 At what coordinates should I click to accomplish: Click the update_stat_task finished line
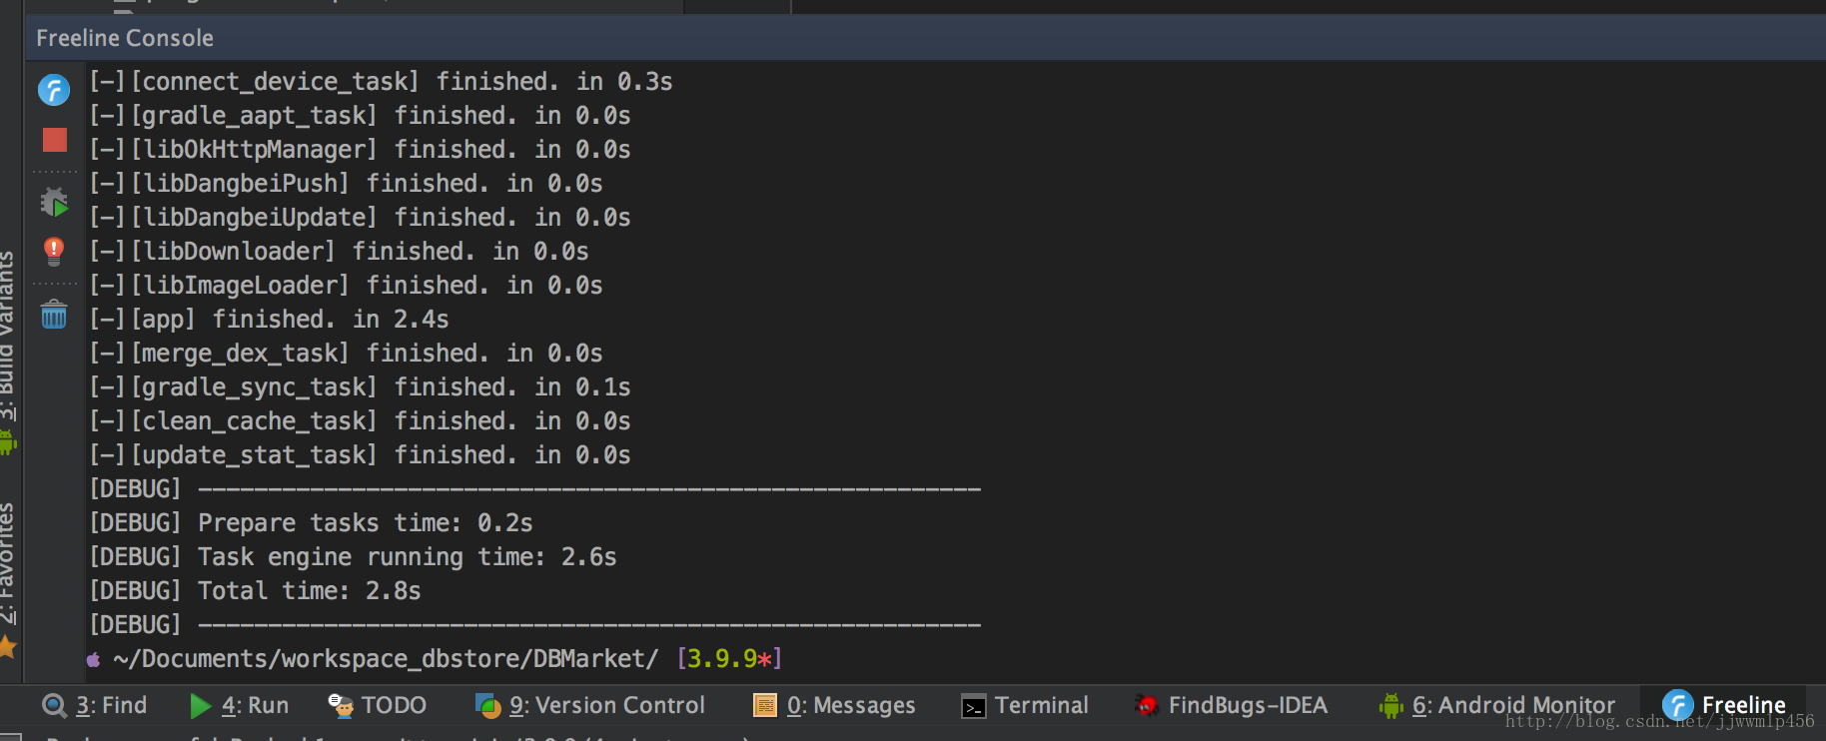point(360,455)
